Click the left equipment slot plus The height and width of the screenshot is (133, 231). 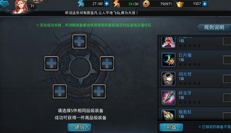click(51, 63)
